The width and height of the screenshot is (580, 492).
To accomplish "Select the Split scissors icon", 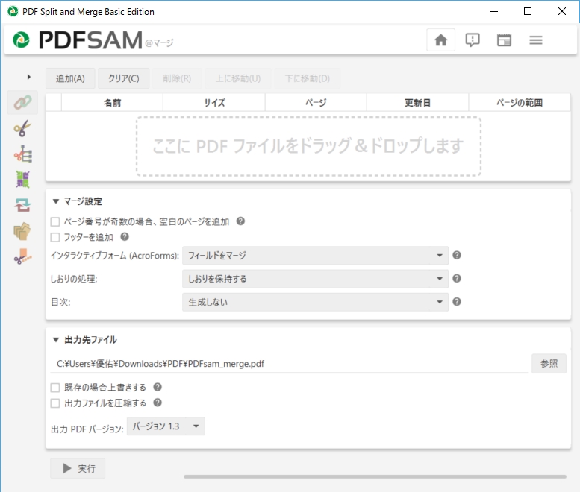I will coord(22,128).
